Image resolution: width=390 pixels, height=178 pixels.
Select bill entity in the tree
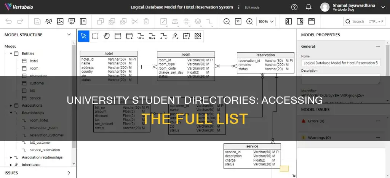pos(32,91)
